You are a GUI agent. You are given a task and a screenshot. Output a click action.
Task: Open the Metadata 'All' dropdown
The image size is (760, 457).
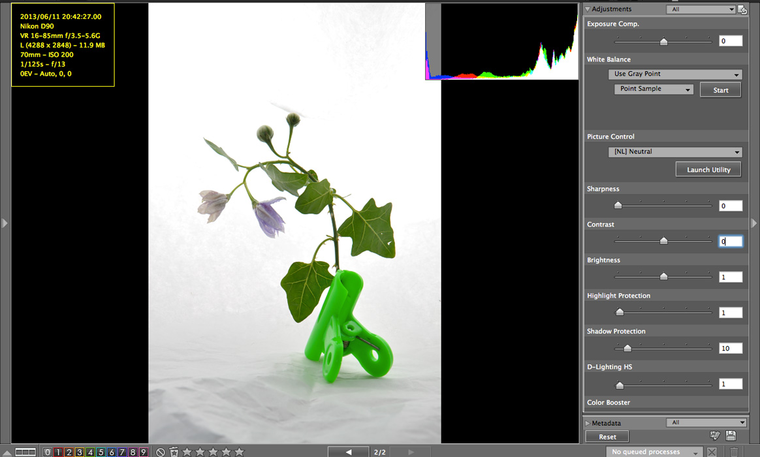(706, 422)
